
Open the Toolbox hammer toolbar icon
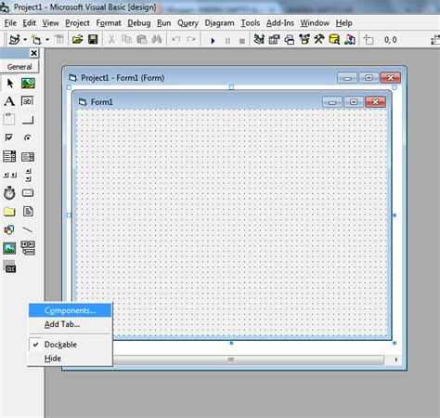[319, 39]
